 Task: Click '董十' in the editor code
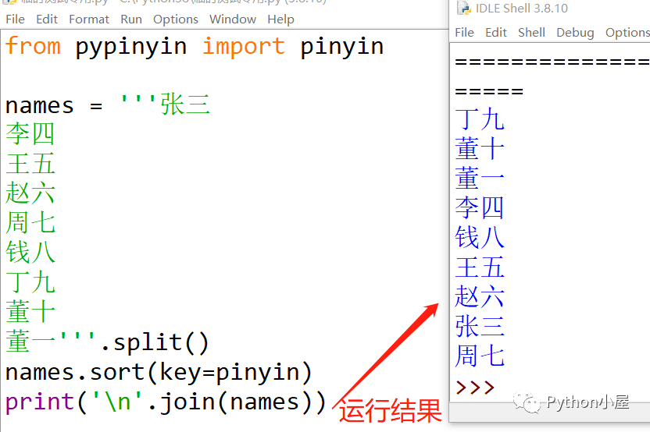pos(30,312)
